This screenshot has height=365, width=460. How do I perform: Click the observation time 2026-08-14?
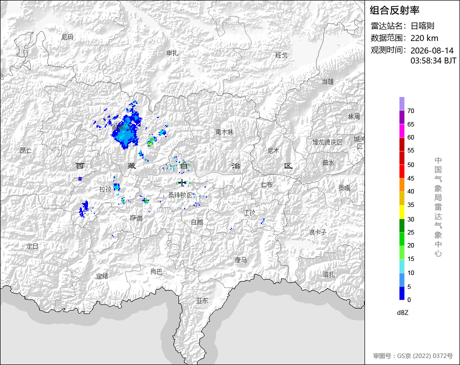tap(432, 50)
